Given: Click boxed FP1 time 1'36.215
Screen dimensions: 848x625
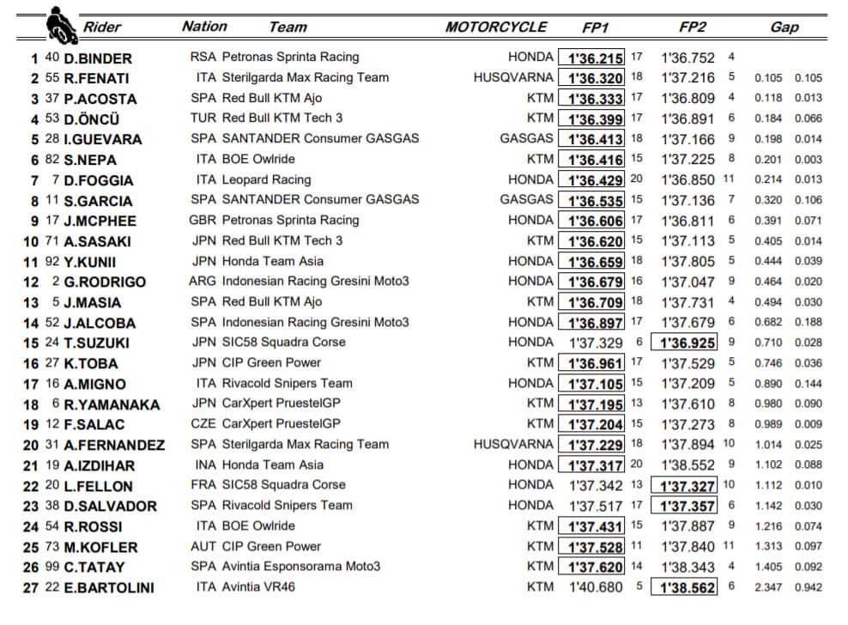Looking at the screenshot, I should (593, 58).
